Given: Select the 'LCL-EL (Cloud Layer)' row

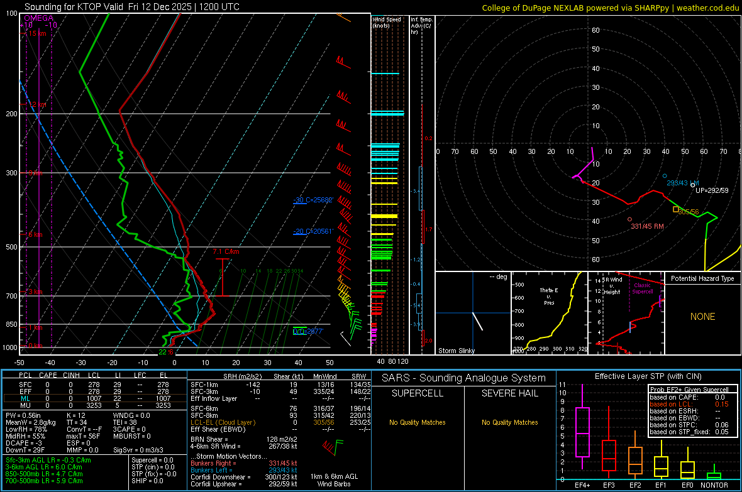Looking at the screenshot, I should pyautogui.click(x=280, y=422).
